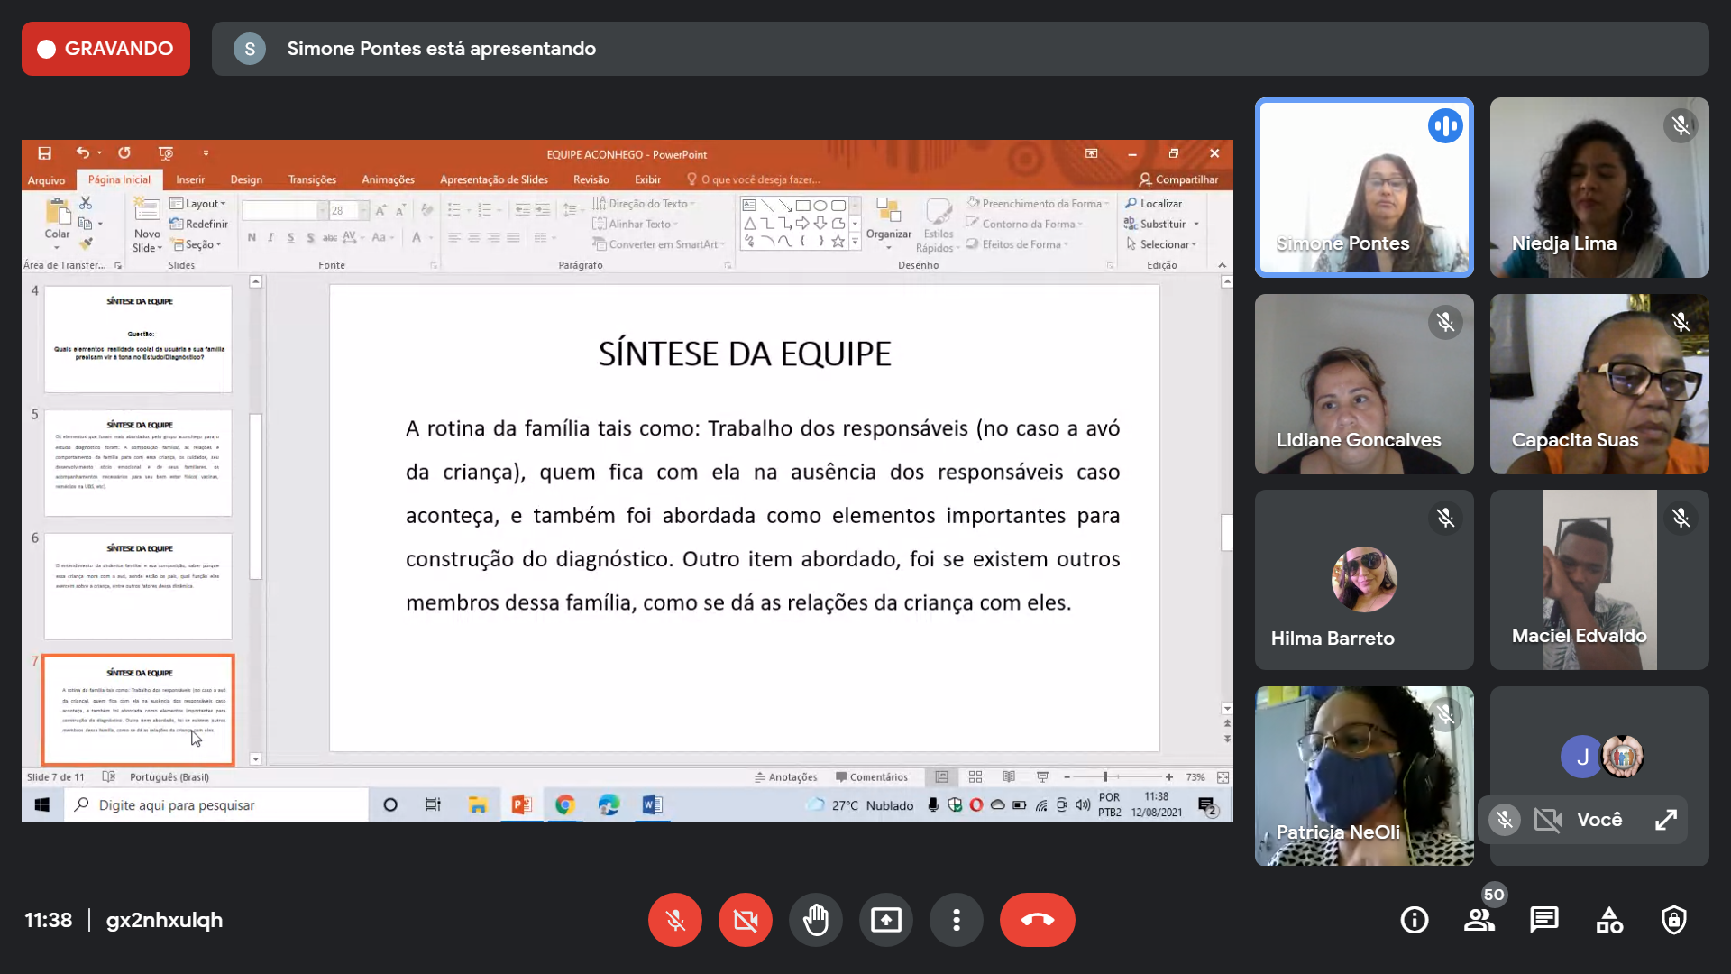Raise hand in the meeting

tap(816, 920)
